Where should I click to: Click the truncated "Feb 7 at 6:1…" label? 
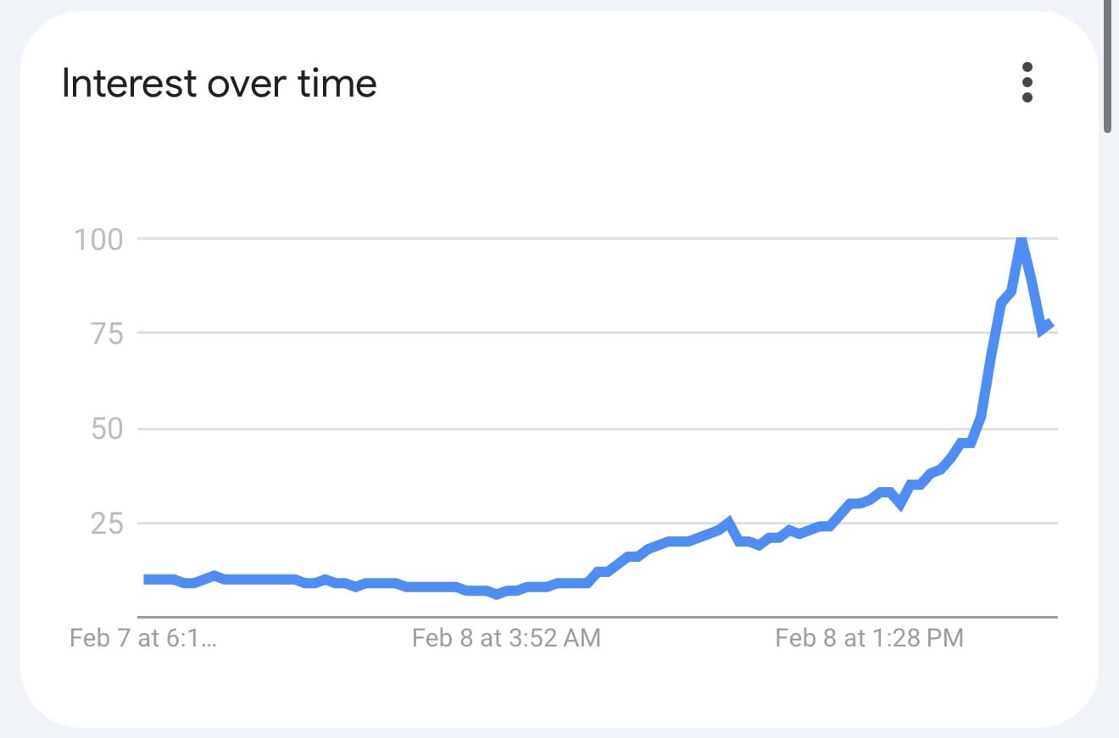(x=143, y=638)
